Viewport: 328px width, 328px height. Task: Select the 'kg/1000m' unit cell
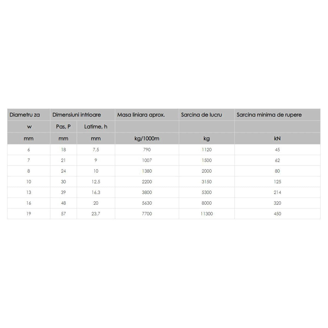(147, 139)
